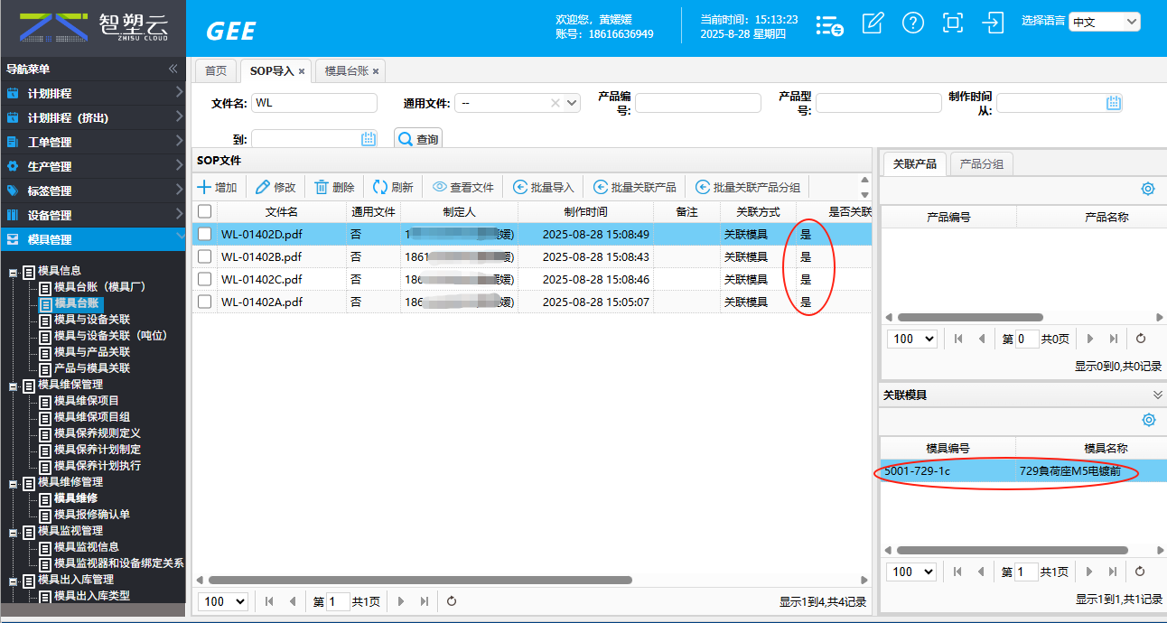
Task: Check the box for WL-01402B.pdf
Action: click(x=205, y=257)
